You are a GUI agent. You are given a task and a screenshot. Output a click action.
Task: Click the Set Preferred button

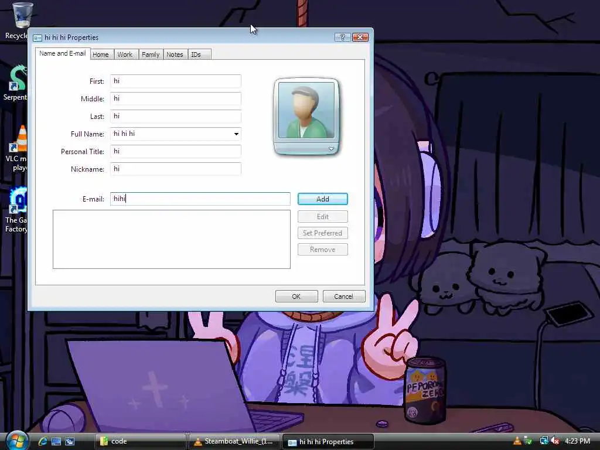coord(323,233)
